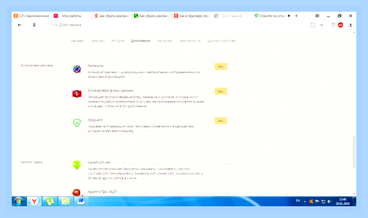Open the Антишок details link
Screen dimensions: 368x218
click(135, 77)
